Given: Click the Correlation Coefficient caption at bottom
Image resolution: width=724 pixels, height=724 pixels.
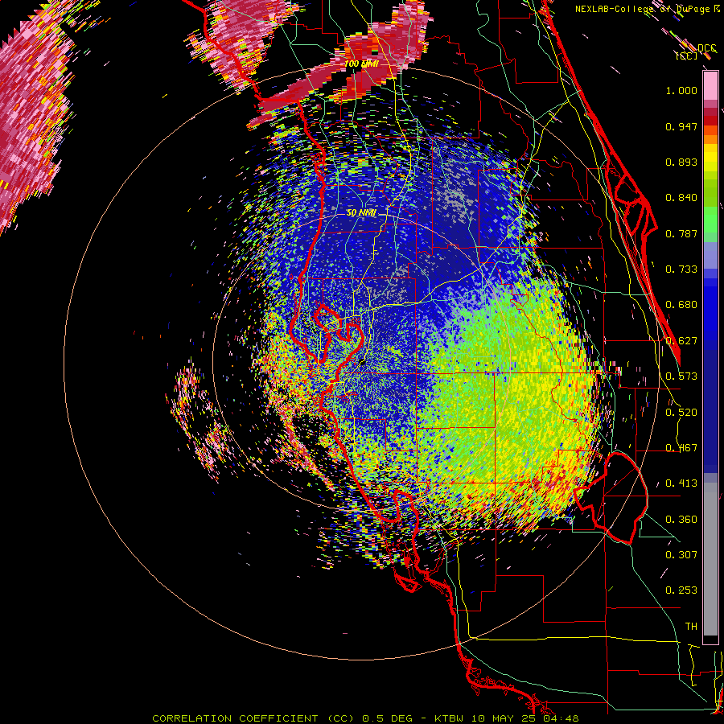Looking at the screenshot, I should pos(364,718).
